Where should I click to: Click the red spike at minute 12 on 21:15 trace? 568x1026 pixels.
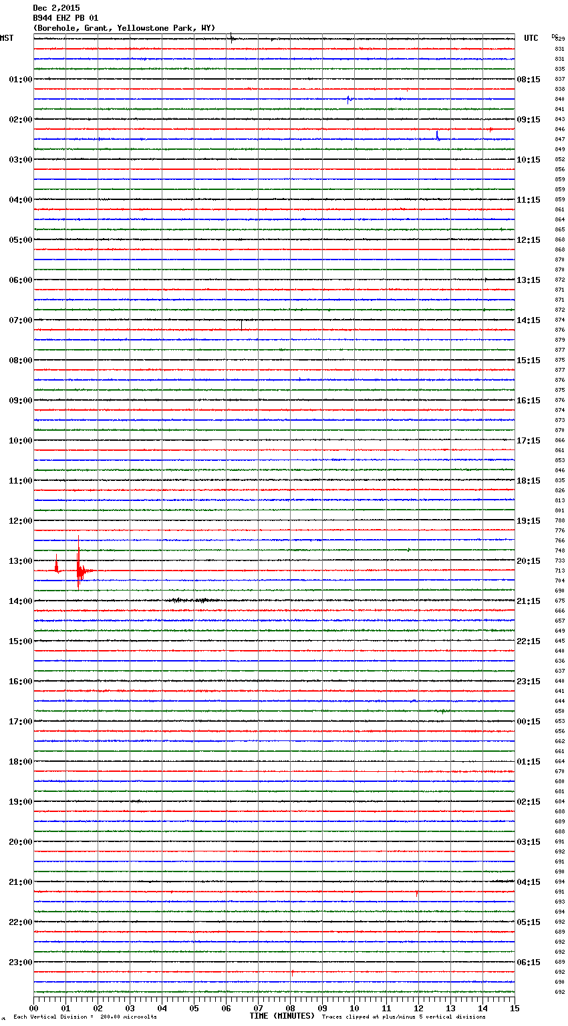(x=417, y=893)
